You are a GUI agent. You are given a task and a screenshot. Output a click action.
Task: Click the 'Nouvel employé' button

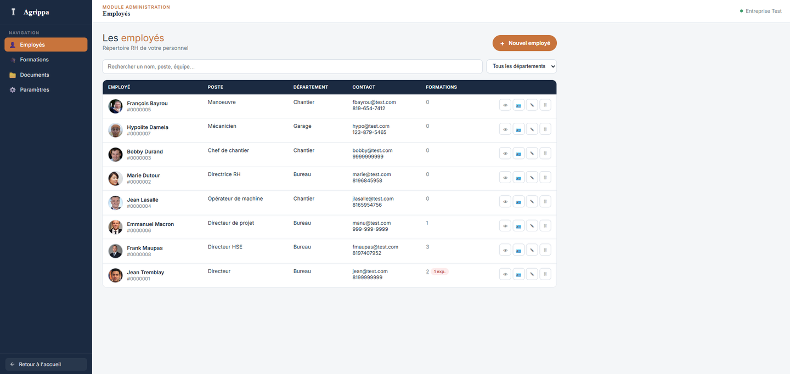point(525,43)
